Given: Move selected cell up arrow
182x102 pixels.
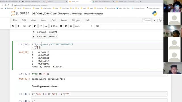Looking at the screenshot, I should click(41, 26).
